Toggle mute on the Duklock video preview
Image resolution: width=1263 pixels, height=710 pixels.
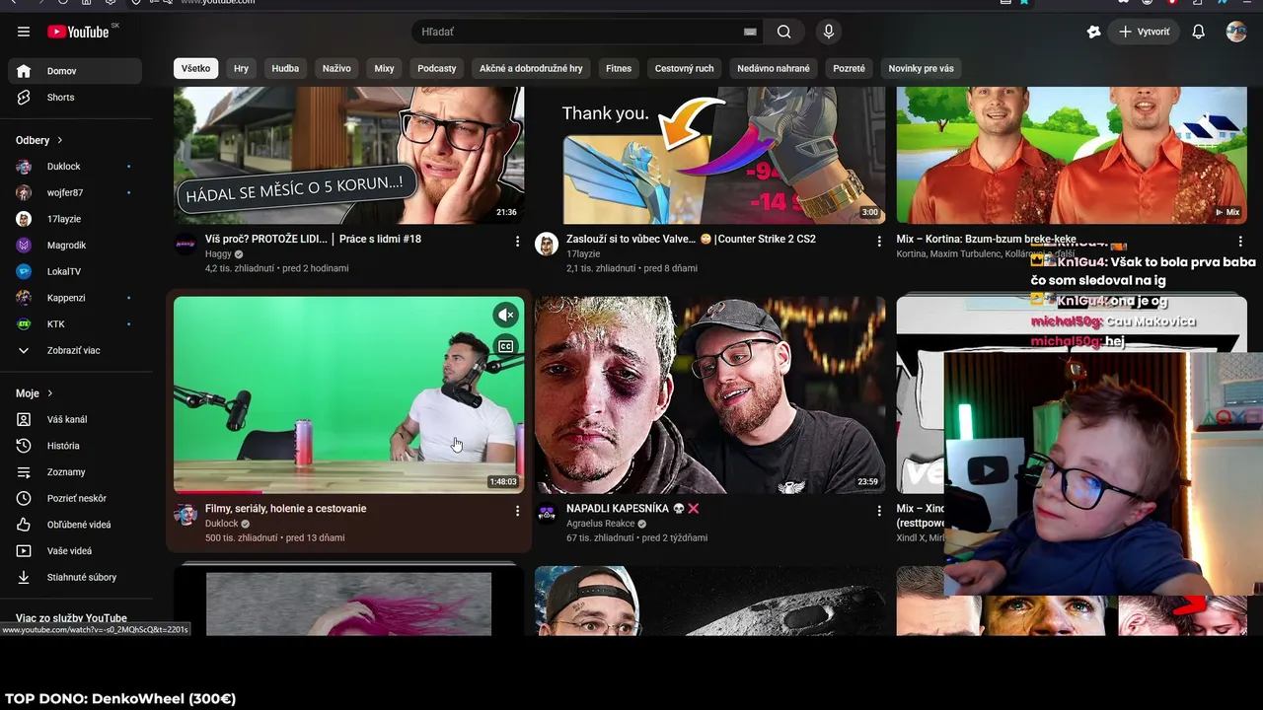(505, 315)
